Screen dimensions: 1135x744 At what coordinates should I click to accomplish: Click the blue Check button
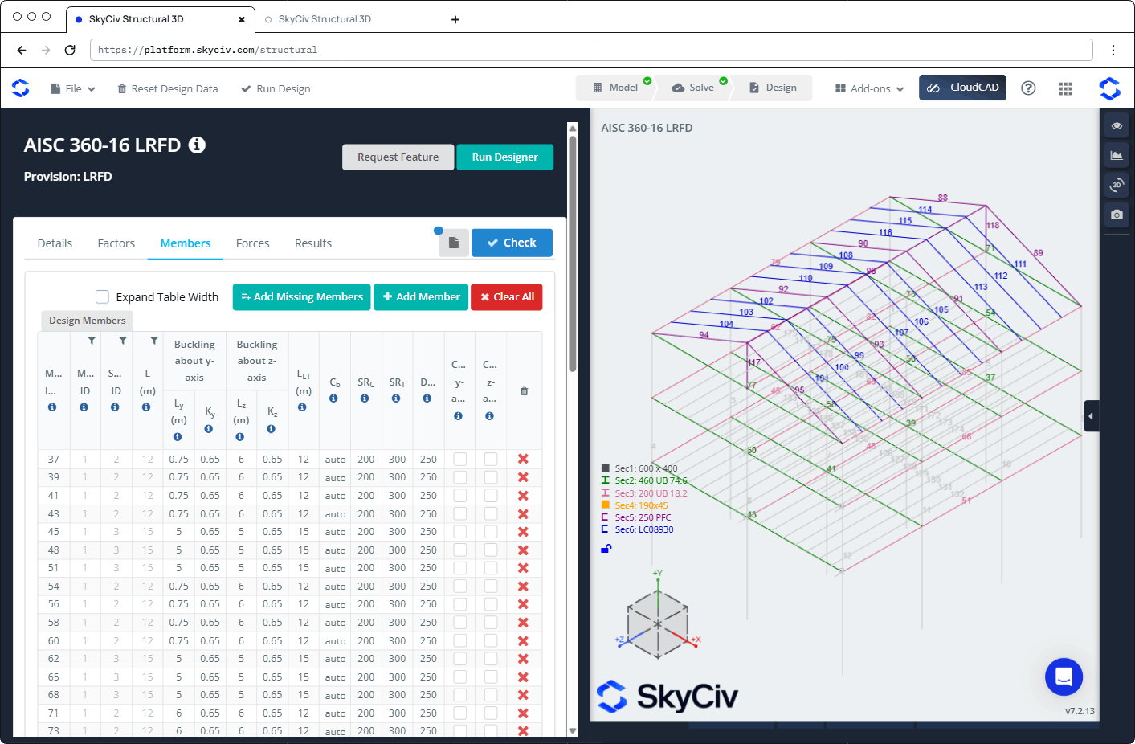pyautogui.click(x=512, y=243)
